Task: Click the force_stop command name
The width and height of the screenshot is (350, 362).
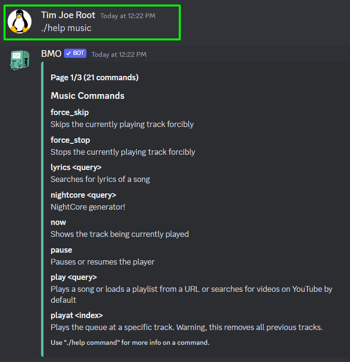Action: pos(70,140)
